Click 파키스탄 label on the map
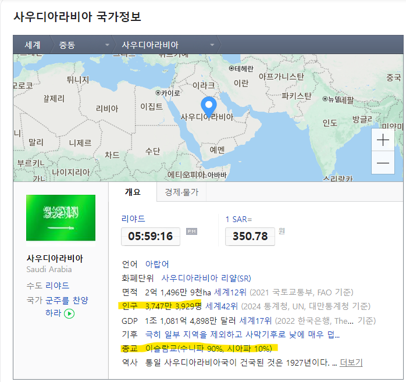Image resolution: width=406 pixels, height=382 pixels. coord(297,96)
